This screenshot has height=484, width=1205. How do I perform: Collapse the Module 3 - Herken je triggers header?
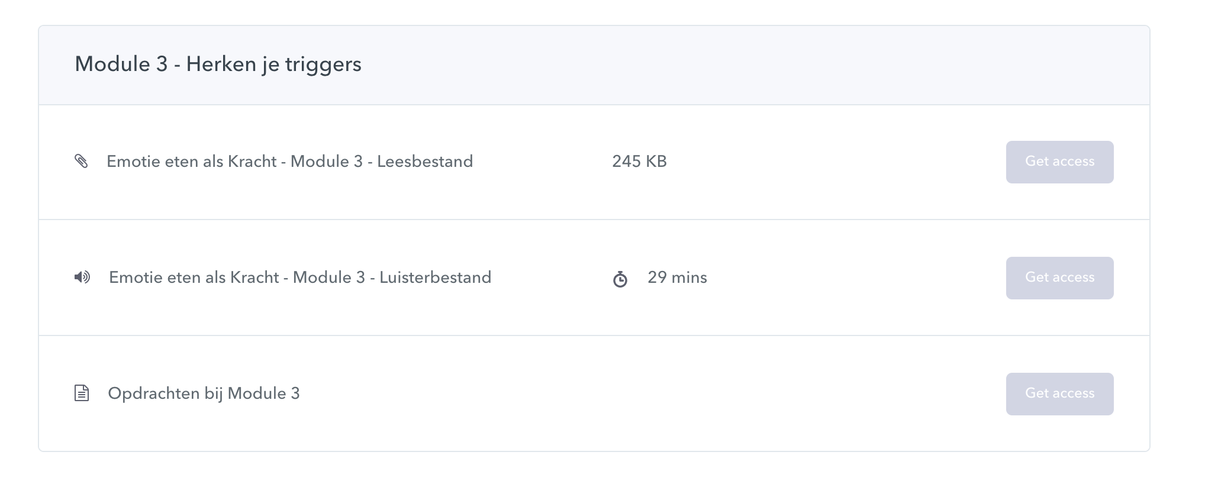(x=594, y=65)
